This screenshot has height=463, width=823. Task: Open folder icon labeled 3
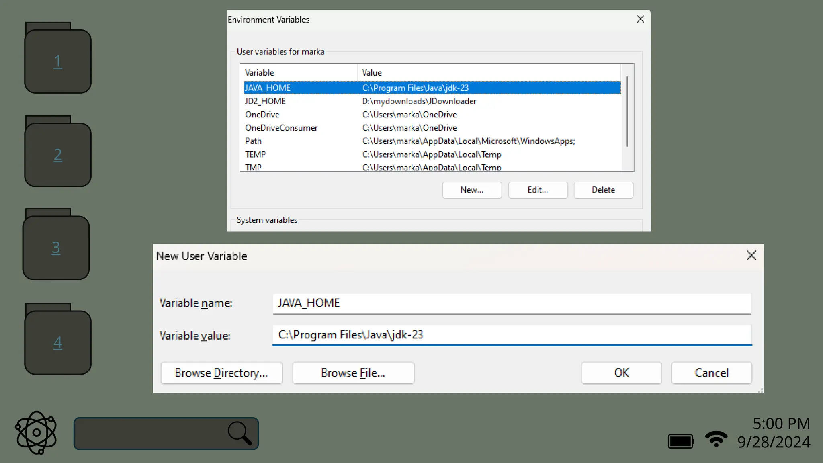click(56, 247)
